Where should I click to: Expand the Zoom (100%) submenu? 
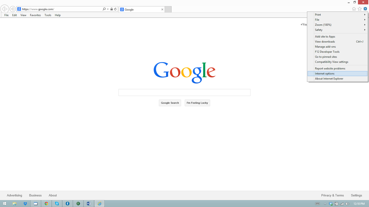(337, 25)
